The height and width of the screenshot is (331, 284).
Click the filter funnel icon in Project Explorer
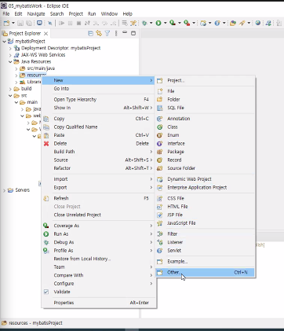(107, 33)
